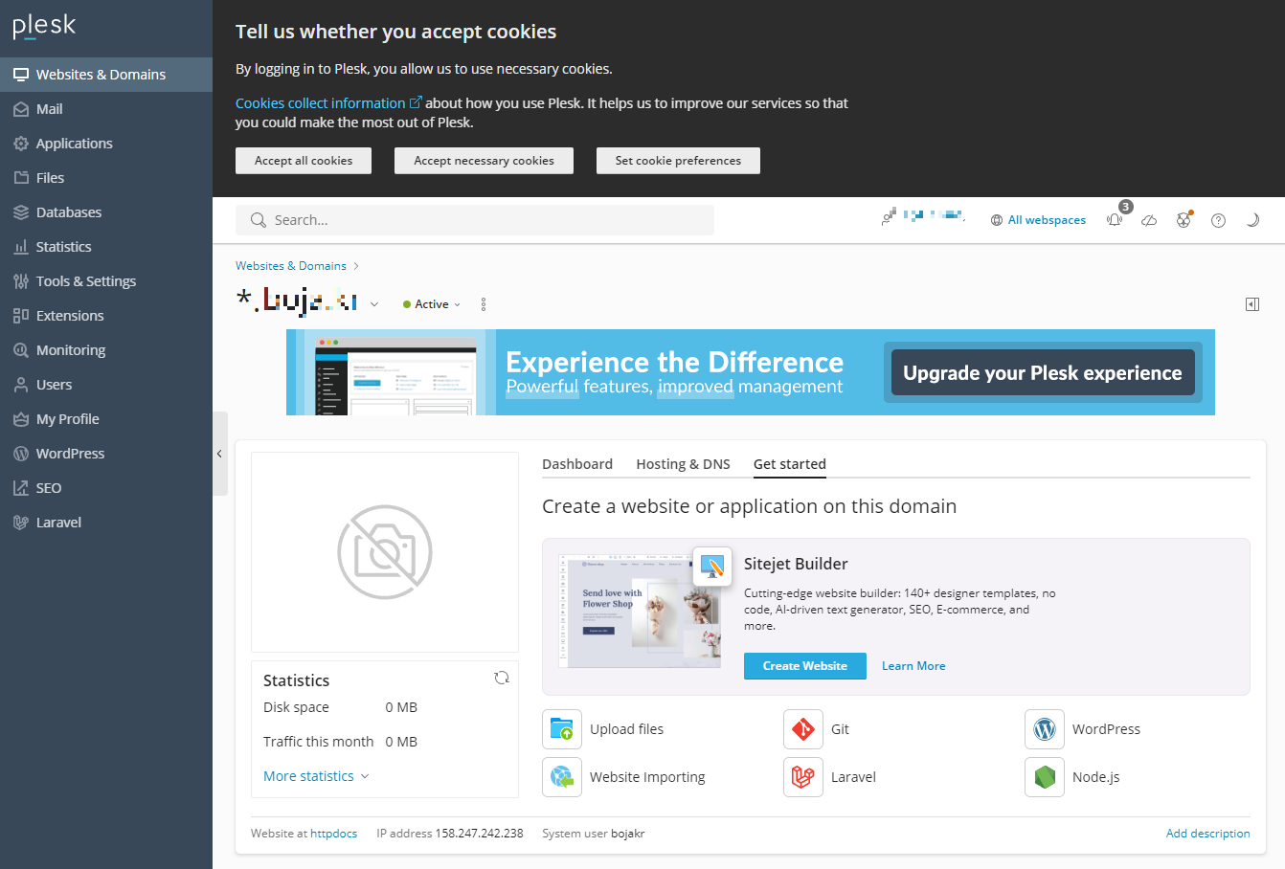This screenshot has height=869, width=1285.
Task: Open Set cookie preferences
Action: 678,161
